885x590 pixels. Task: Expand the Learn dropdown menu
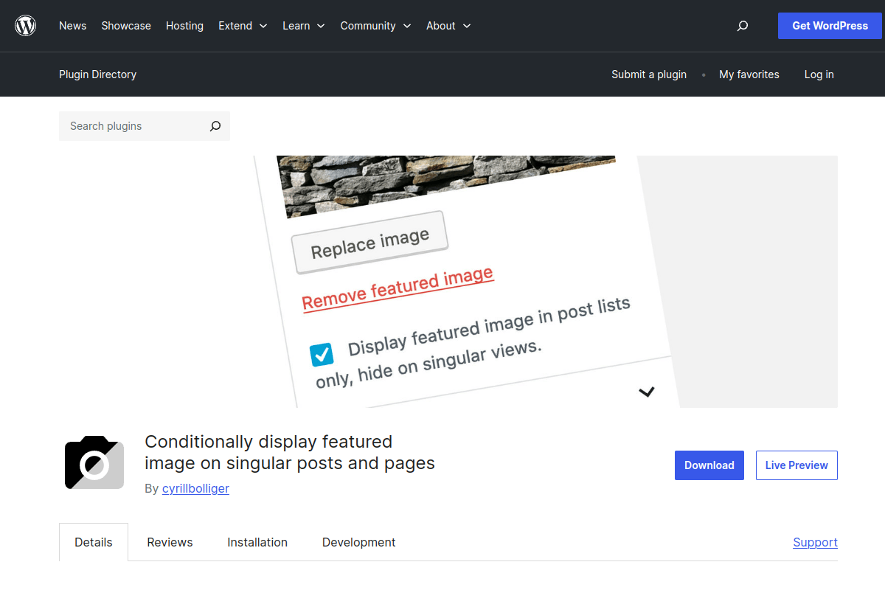point(303,26)
